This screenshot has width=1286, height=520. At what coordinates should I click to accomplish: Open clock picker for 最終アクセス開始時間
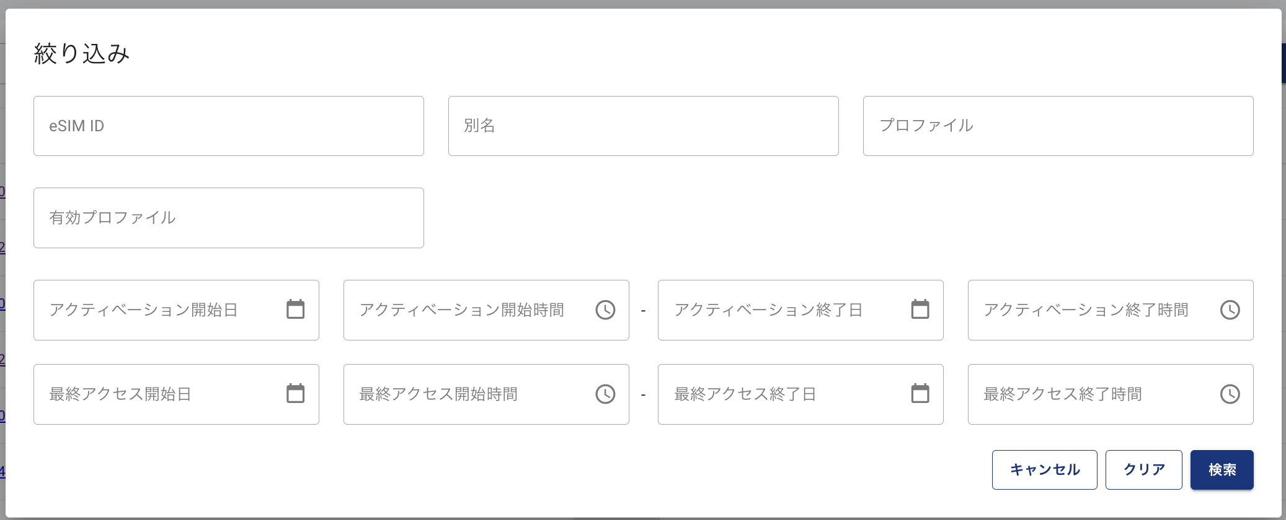(605, 394)
